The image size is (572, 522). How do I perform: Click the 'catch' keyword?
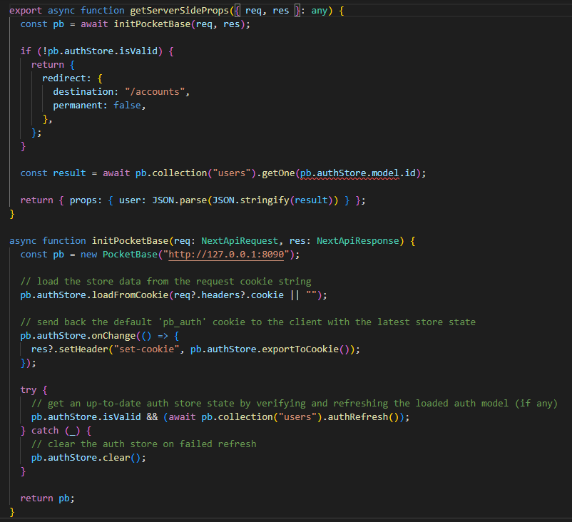click(45, 431)
